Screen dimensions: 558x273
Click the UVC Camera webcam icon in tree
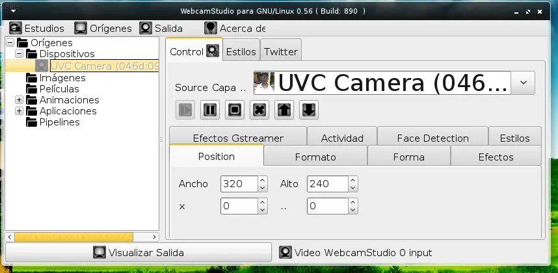pyautogui.click(x=42, y=66)
